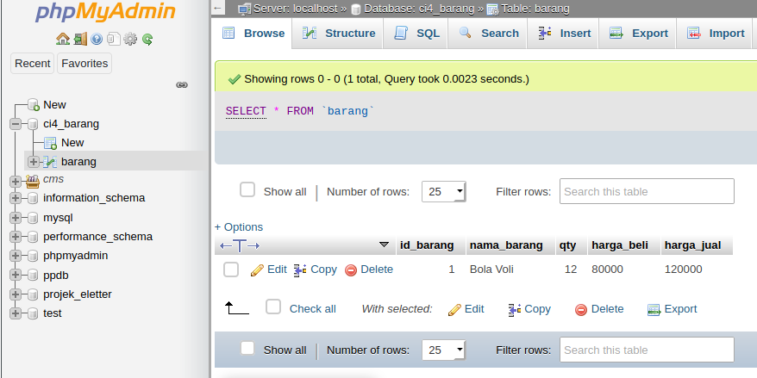Tick the Check all checkbox
Viewport: 757px width, 378px height.
click(273, 307)
